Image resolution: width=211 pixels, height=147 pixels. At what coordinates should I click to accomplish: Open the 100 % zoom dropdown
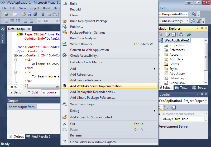click(x=21, y=87)
